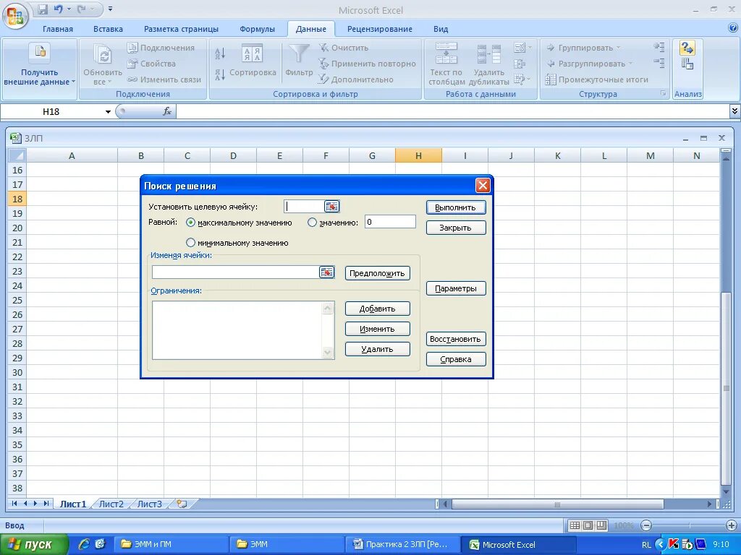Click the Удалить constraint button
This screenshot has height=555, width=741.
(377, 349)
